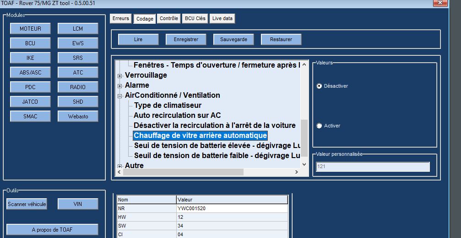
Task: Open the IKE module
Action: [30, 58]
